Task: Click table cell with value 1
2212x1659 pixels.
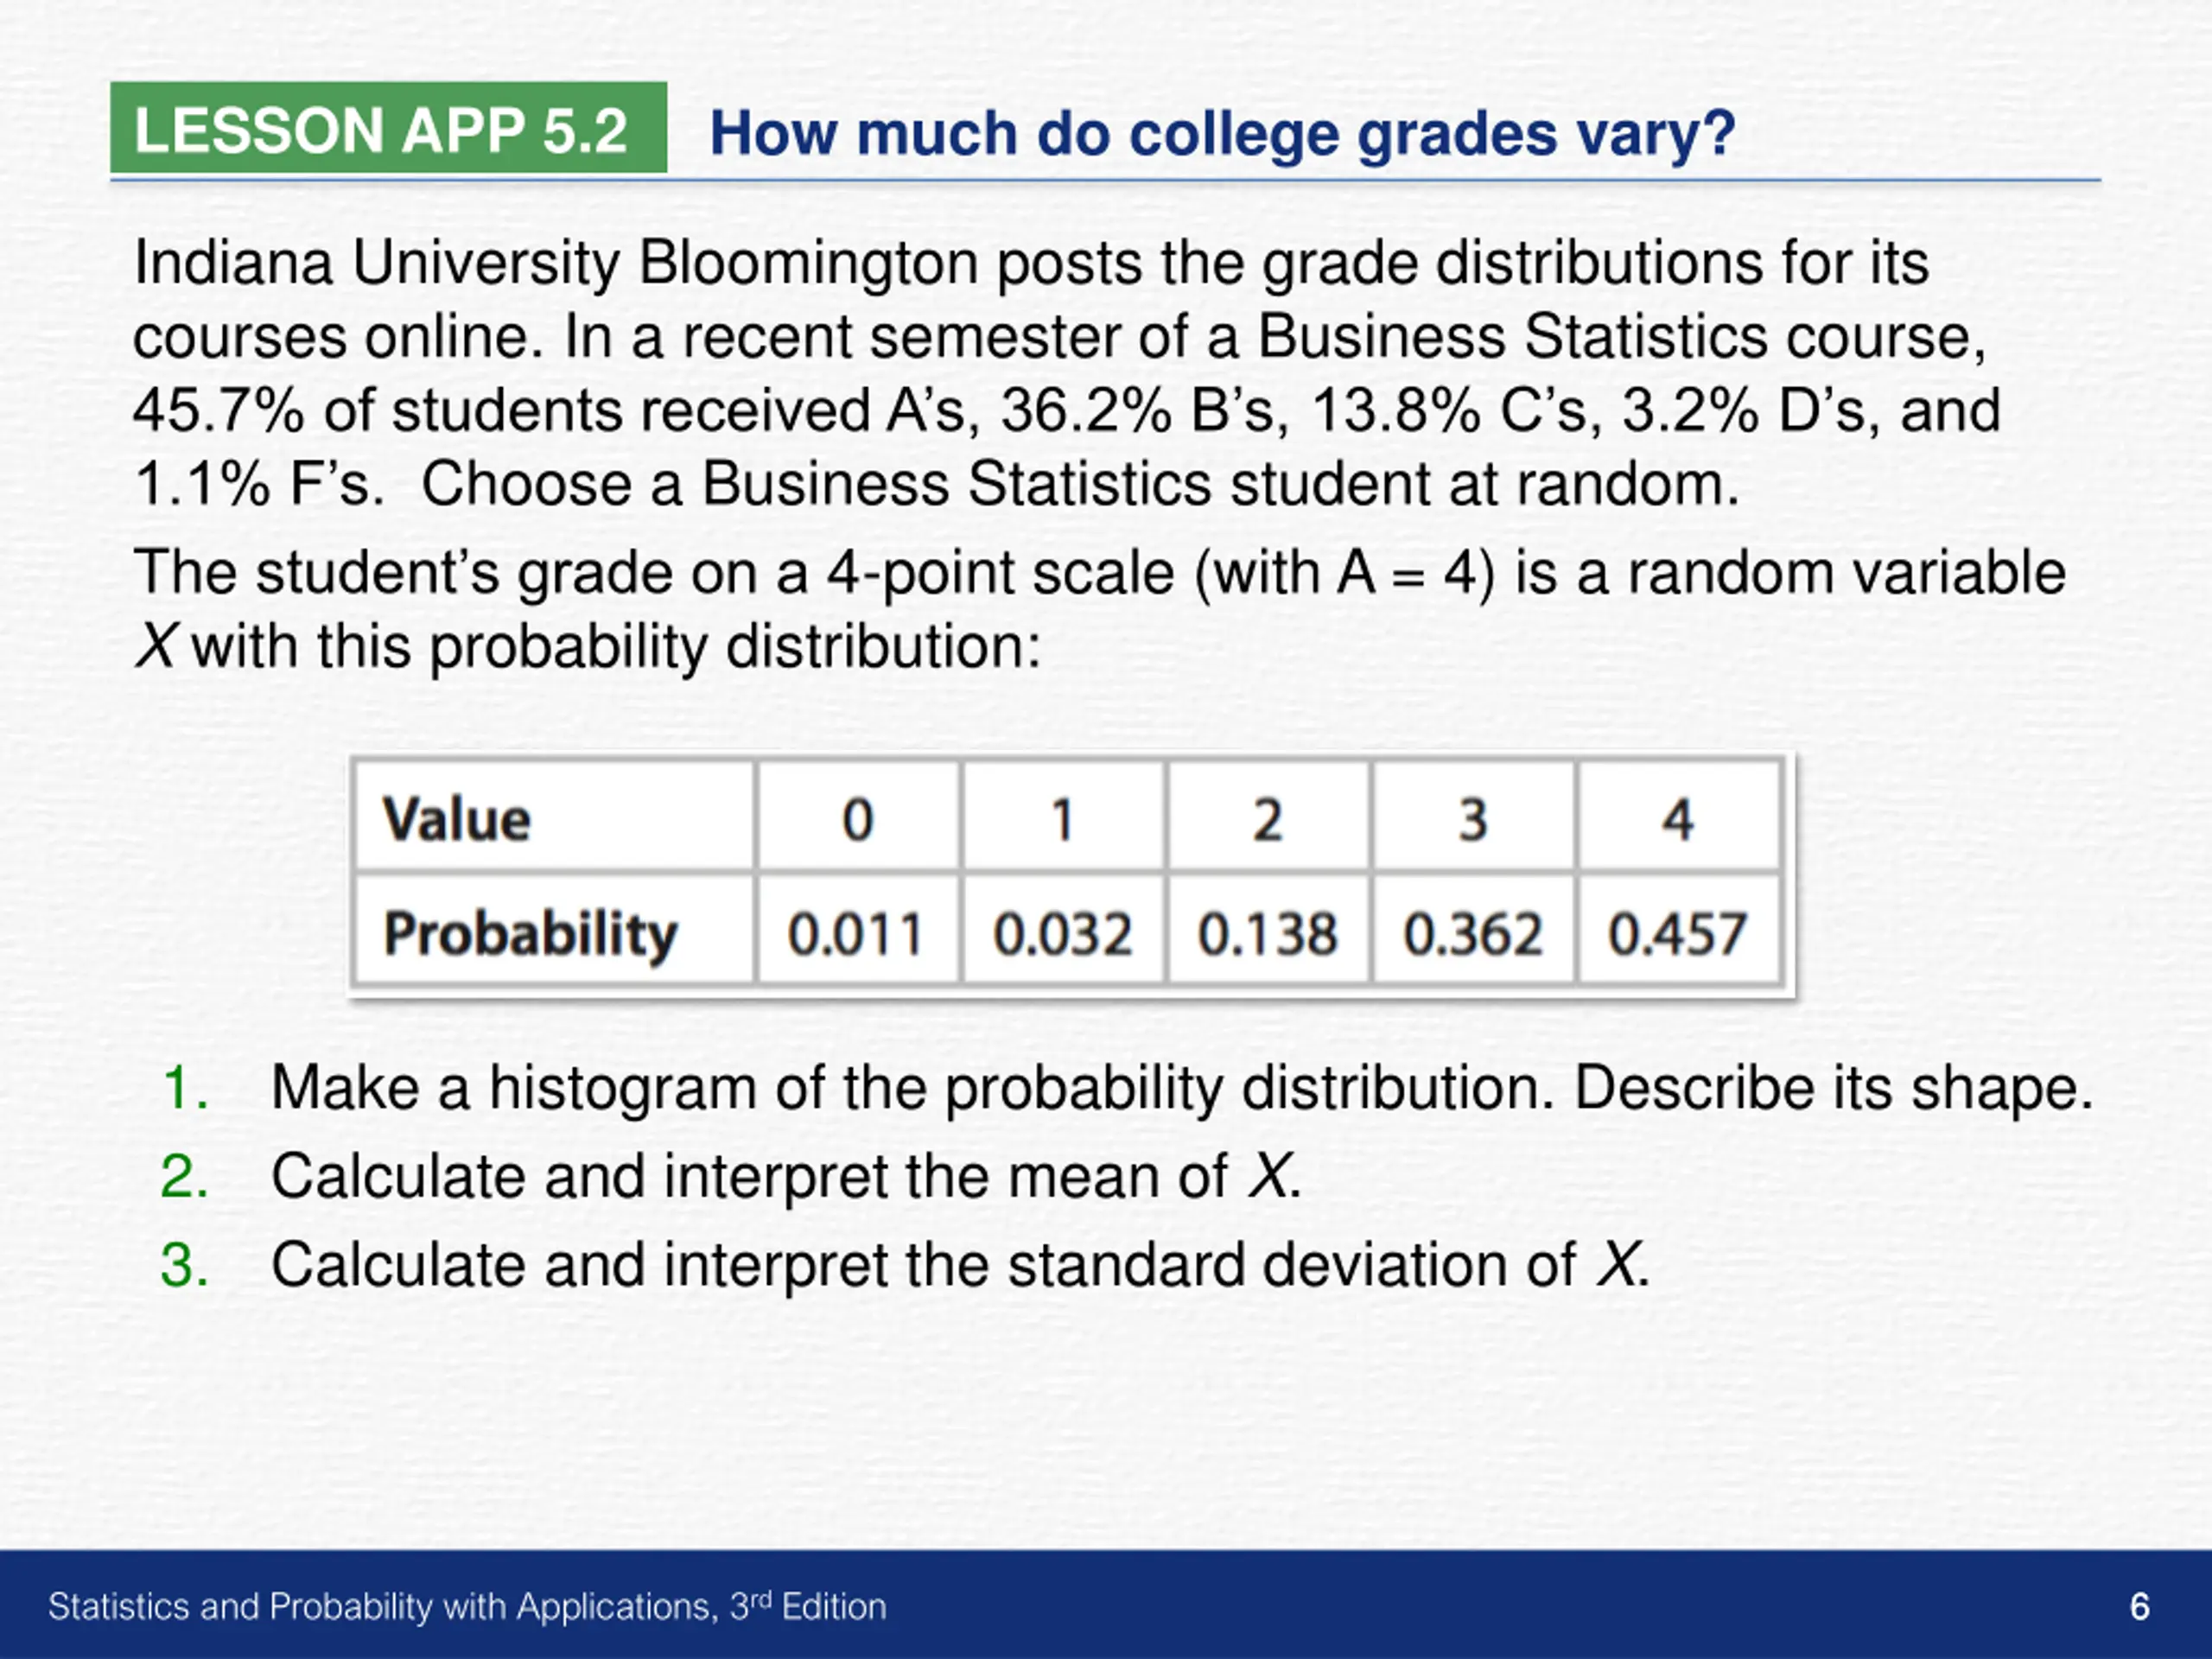Action: (x=1063, y=816)
